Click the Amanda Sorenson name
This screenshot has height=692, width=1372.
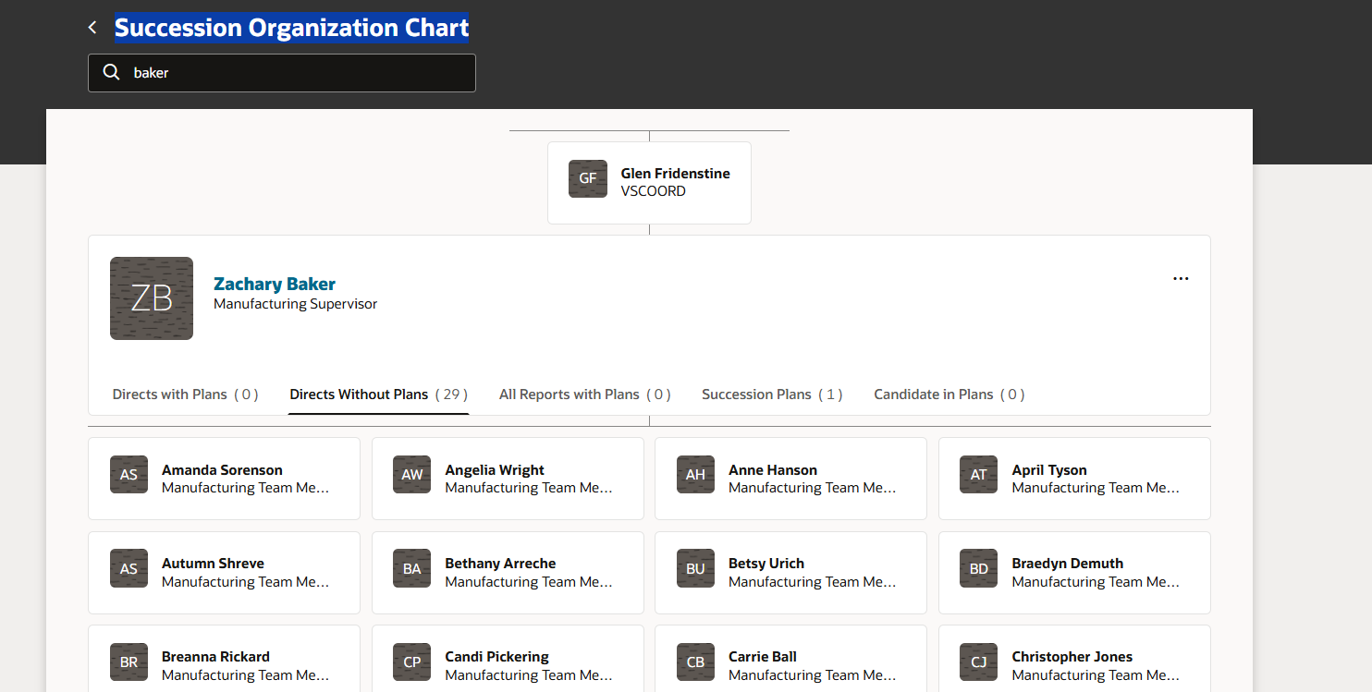pos(222,470)
